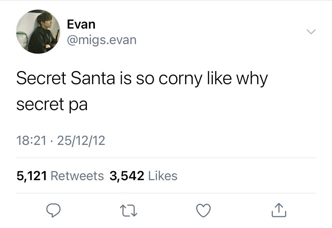Open profile via the display name Evan
The image size is (332, 228).
pos(81,24)
